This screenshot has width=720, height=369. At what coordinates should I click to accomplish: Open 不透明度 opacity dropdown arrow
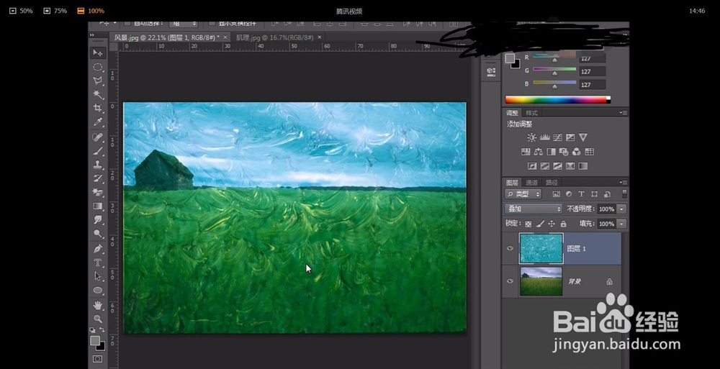622,209
